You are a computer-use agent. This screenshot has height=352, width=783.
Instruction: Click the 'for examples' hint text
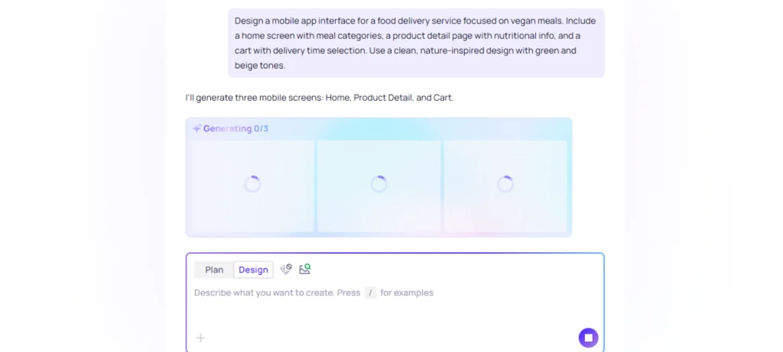click(x=407, y=292)
